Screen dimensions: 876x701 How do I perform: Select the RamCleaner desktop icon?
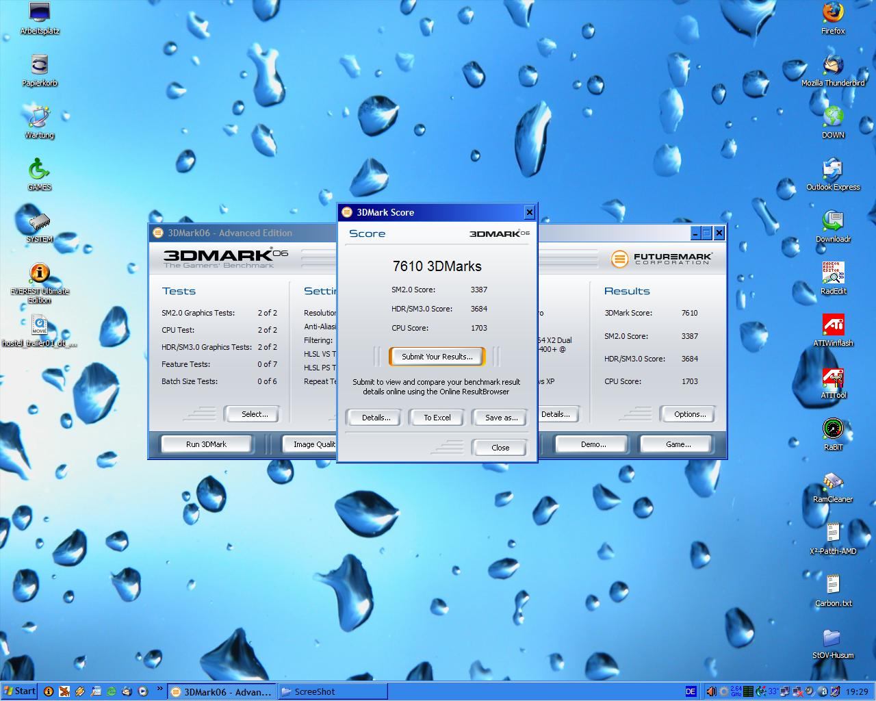833,487
